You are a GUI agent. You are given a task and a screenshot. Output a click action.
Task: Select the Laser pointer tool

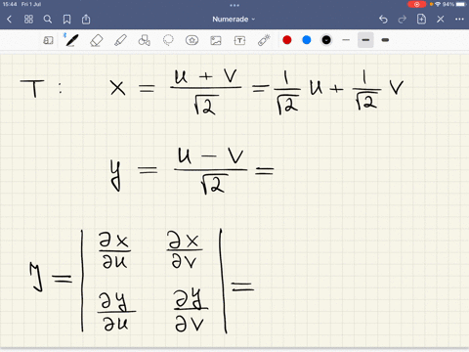[264, 40]
